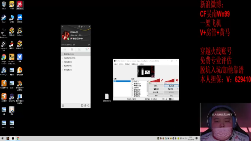Expand the third YY contact group row
251x141 pixels.
pos(76,62)
